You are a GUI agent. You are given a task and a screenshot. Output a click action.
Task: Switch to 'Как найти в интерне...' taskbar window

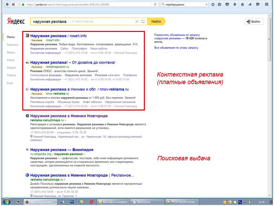pyautogui.click(x=114, y=202)
